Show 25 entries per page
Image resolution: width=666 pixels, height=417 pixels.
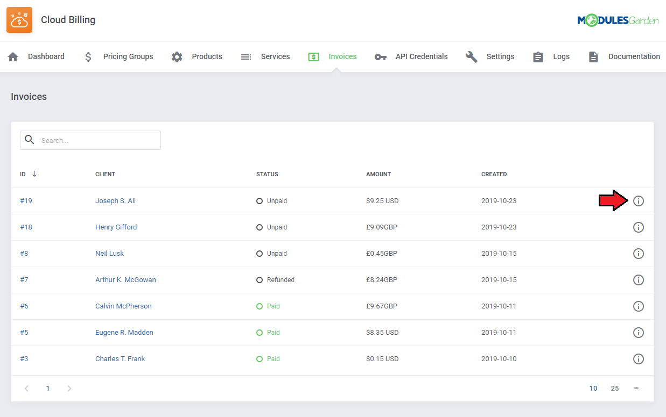[x=615, y=388]
